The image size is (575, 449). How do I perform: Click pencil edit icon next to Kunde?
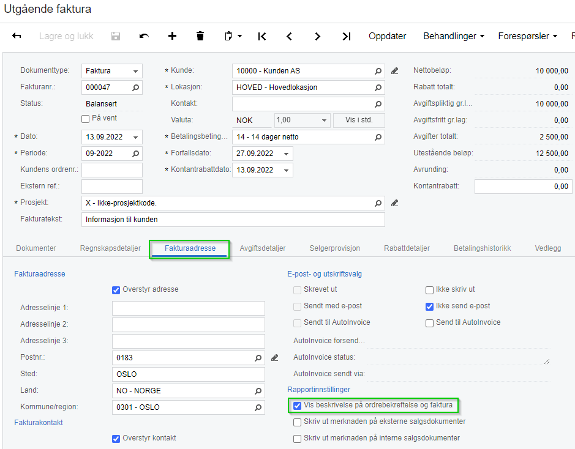pyautogui.click(x=395, y=71)
